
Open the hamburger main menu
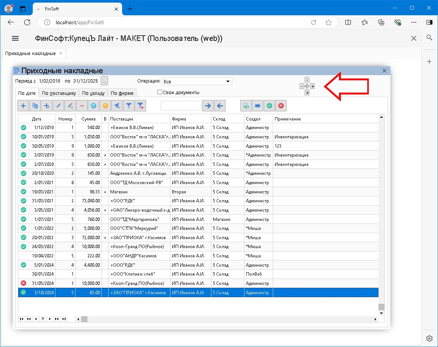(15, 38)
